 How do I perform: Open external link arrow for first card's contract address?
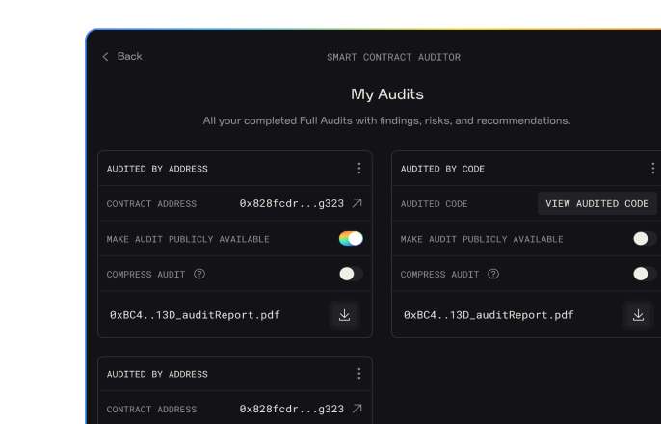(x=357, y=203)
